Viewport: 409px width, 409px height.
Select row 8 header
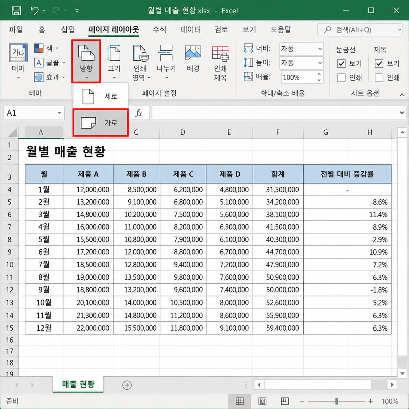pyautogui.click(x=10, y=240)
